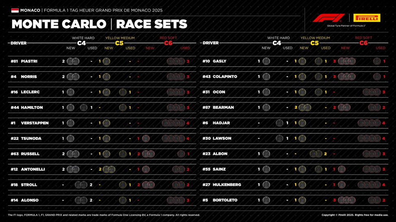
Task: Click the Global Tyre Partner tagline
Action: pos(346,26)
